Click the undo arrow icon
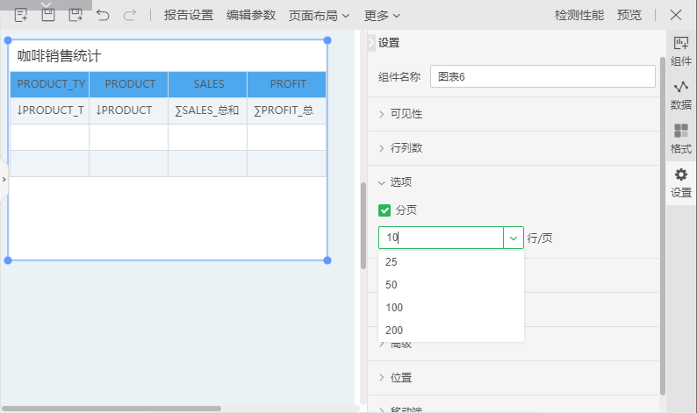697x413 pixels. point(103,15)
